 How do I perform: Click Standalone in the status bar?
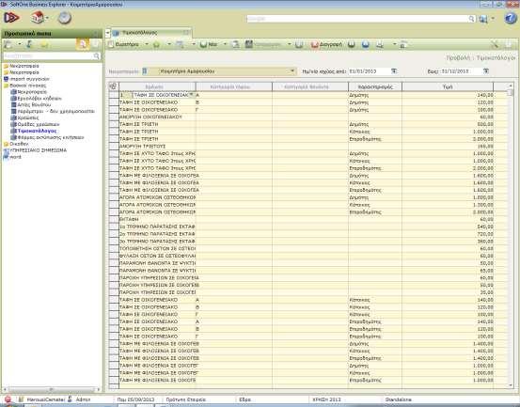pyautogui.click(x=399, y=399)
